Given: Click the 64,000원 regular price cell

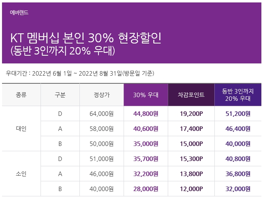Looking at the screenshot, I should click(x=101, y=114).
